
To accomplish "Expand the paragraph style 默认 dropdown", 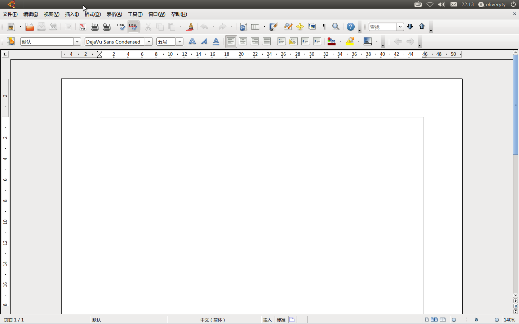I will [77, 42].
